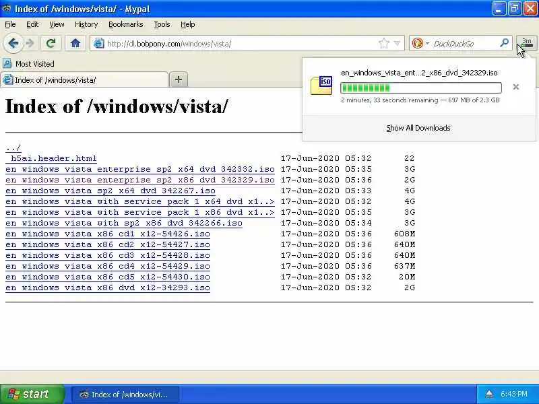
Task: Download enterprise sp2 x64 dvd 342332.iso
Action: pos(140,170)
